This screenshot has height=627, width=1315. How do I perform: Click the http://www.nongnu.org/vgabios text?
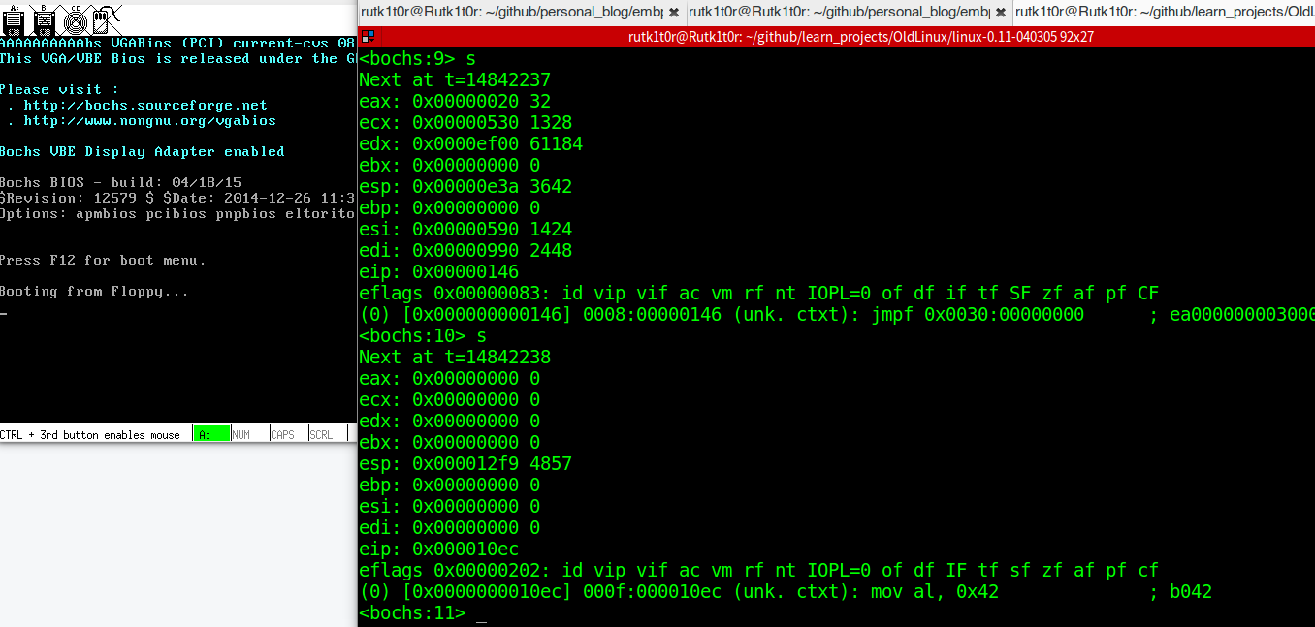click(149, 120)
